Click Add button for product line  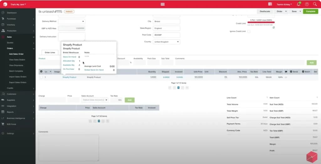click(x=312, y=62)
